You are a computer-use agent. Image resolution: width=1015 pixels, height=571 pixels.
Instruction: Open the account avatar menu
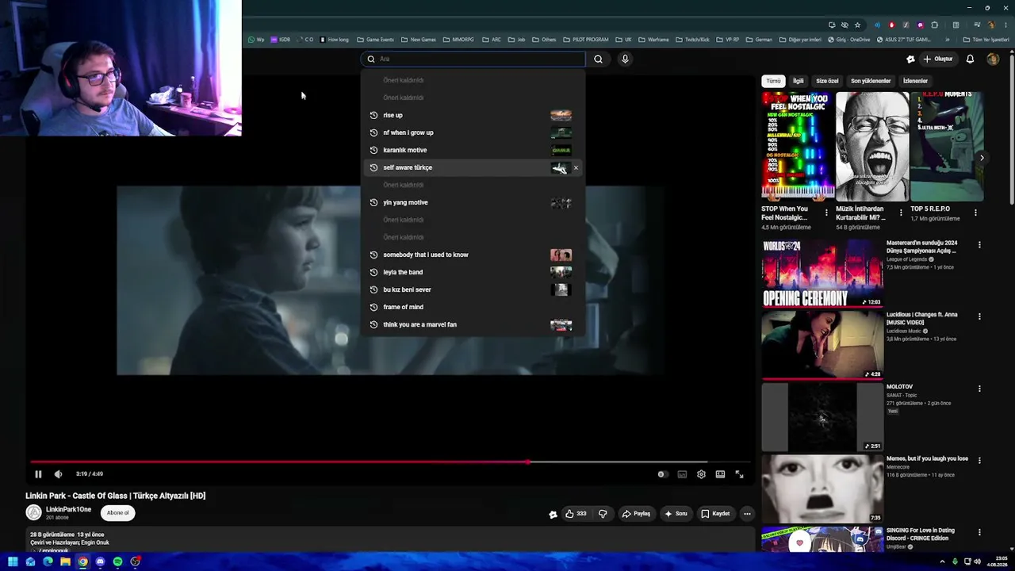pyautogui.click(x=993, y=59)
